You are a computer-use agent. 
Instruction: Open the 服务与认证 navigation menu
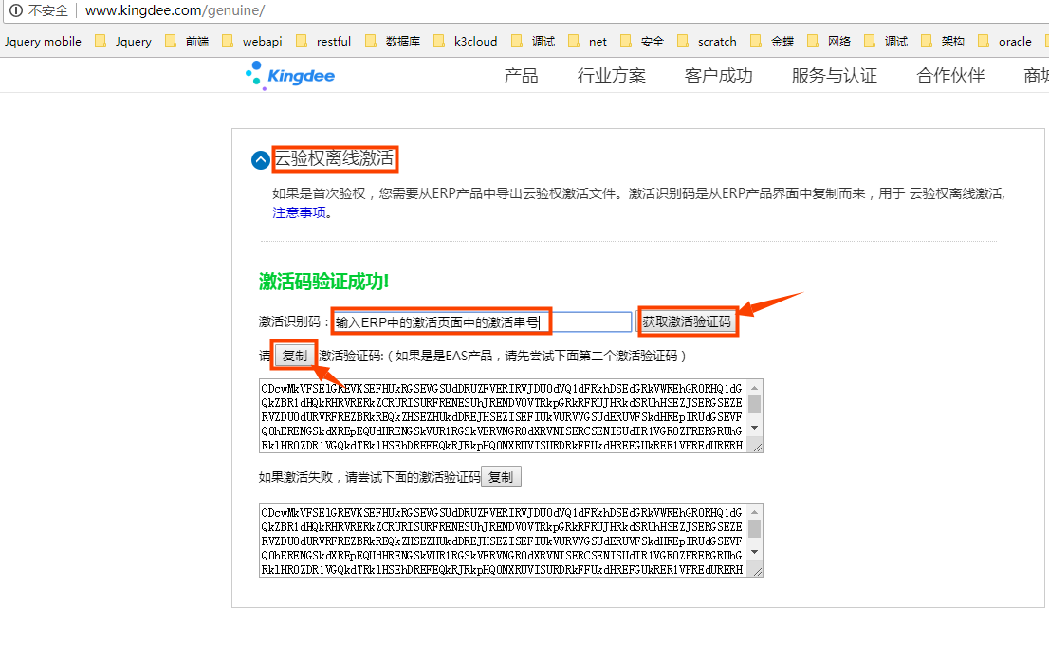point(835,76)
